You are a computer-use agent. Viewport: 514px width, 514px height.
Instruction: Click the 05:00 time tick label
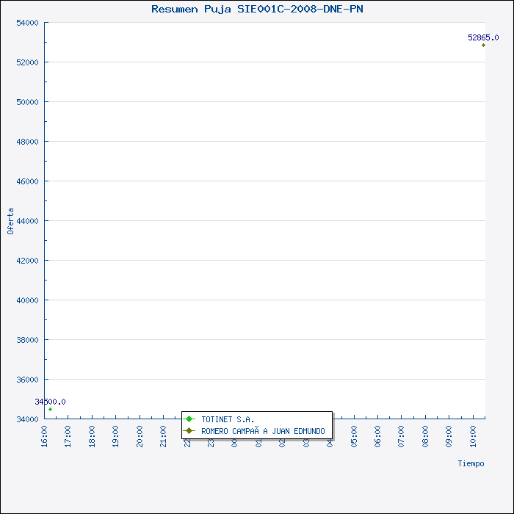click(354, 435)
